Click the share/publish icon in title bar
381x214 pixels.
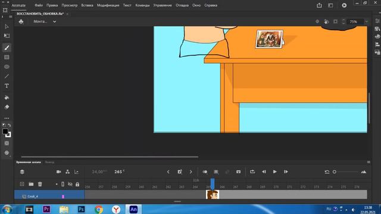[319, 5]
